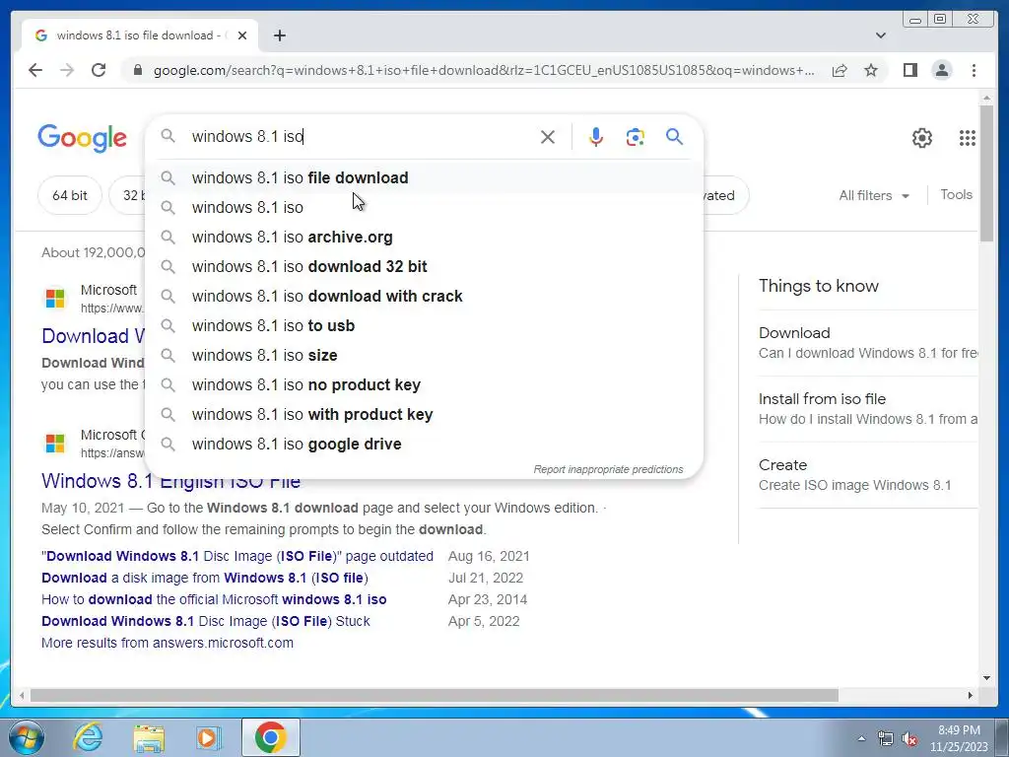Screen dimensions: 1009x757
Task: Click the forward navigation arrow
Action: pyautogui.click(x=67, y=70)
